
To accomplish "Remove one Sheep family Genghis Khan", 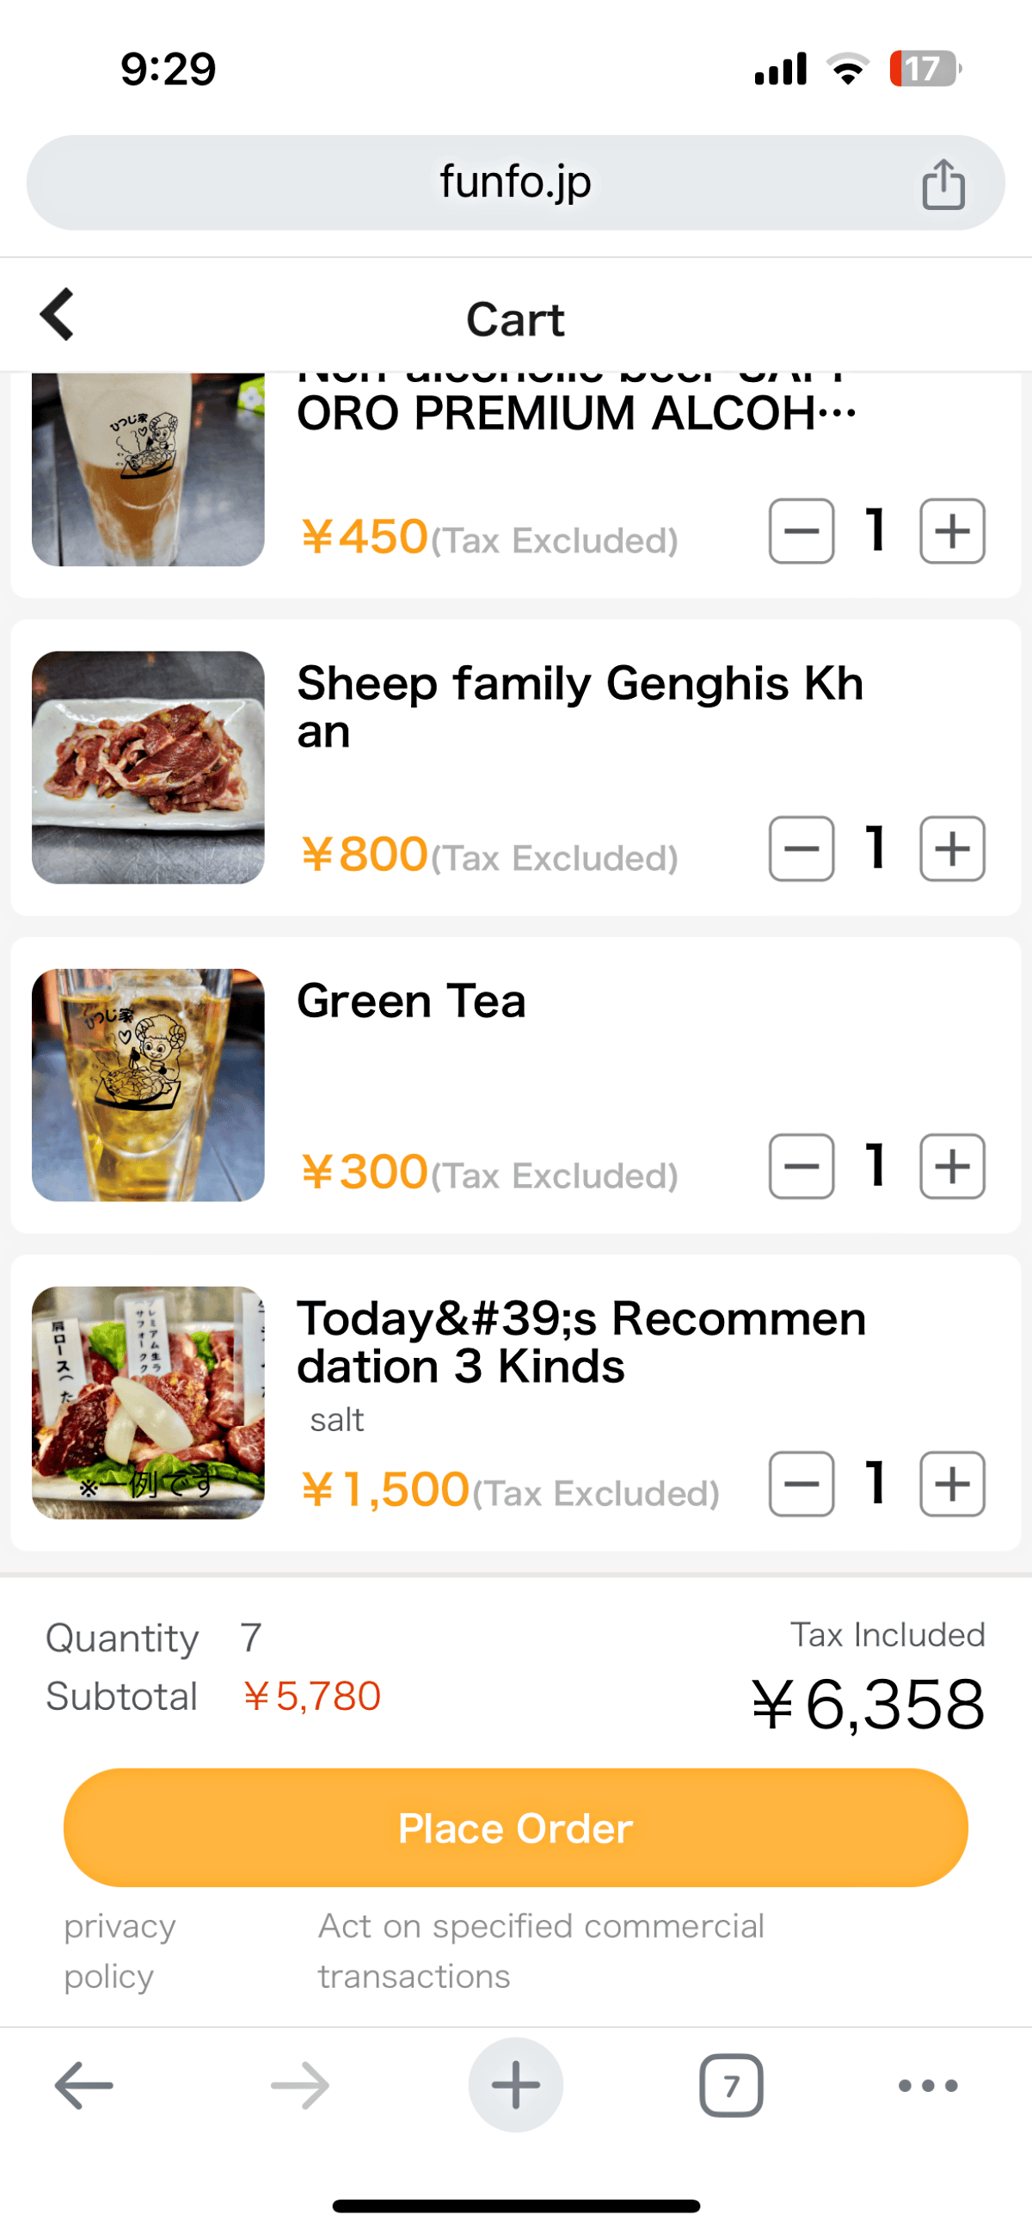I will [802, 849].
